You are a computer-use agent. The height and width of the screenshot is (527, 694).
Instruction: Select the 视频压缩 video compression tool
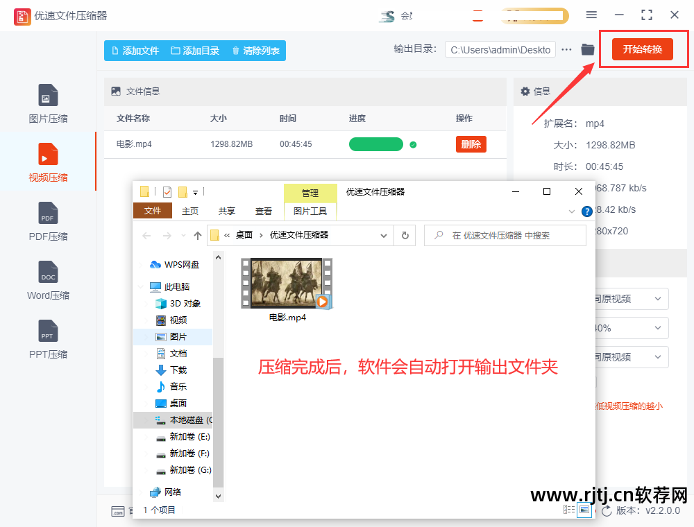pyautogui.click(x=48, y=162)
